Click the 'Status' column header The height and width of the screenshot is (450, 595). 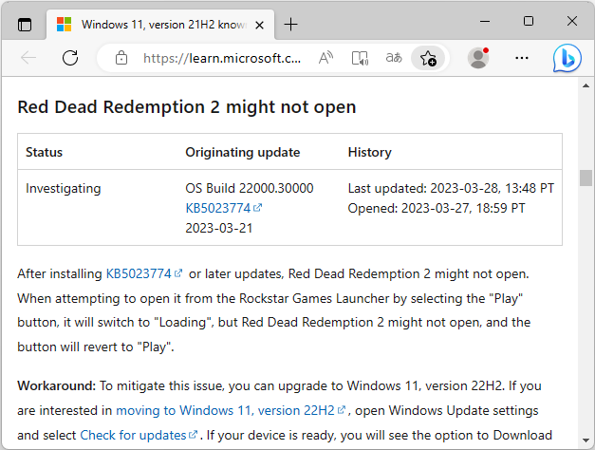[x=44, y=152]
